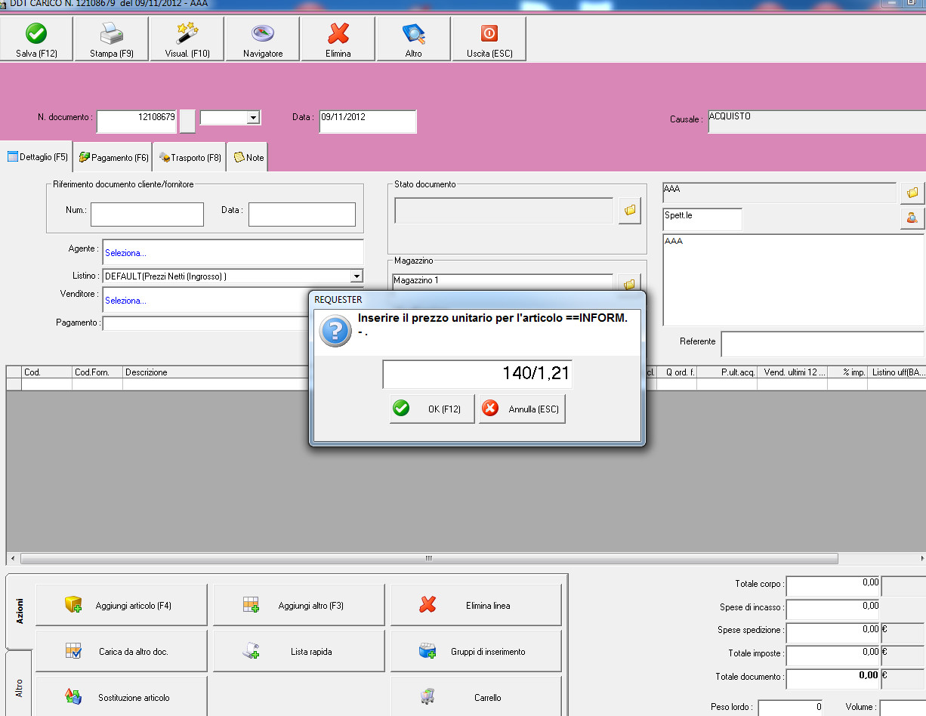Click the Totale corpo field

833,587
